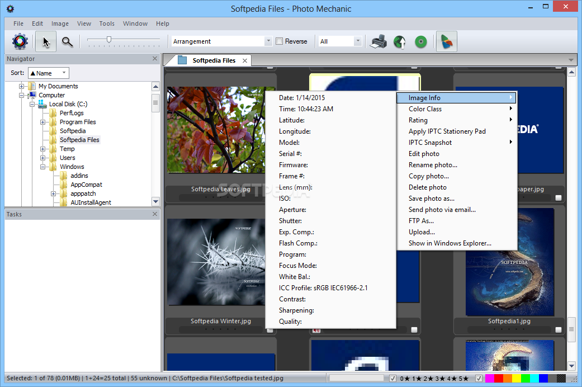
Task: Collapse the Computer tree node
Action: tap(22, 95)
